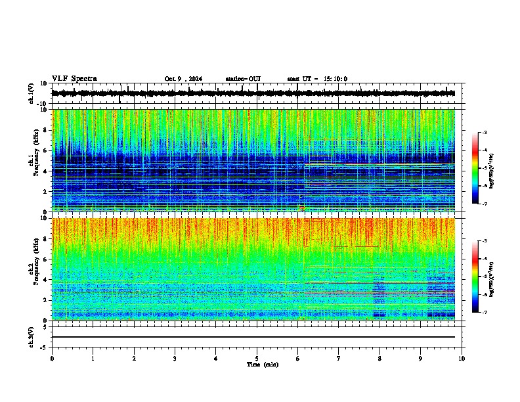Click the "-5" tick on ch.3(V) axis

pyautogui.click(x=44, y=347)
